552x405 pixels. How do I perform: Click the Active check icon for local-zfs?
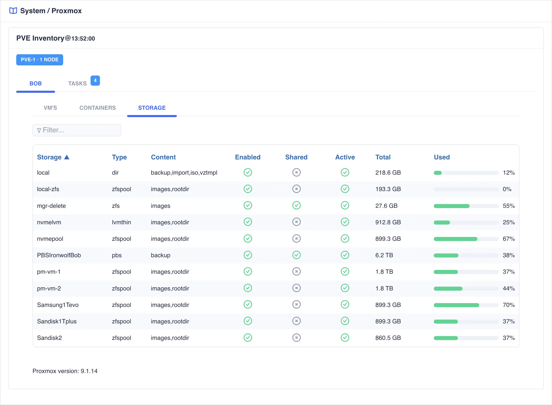coord(345,189)
